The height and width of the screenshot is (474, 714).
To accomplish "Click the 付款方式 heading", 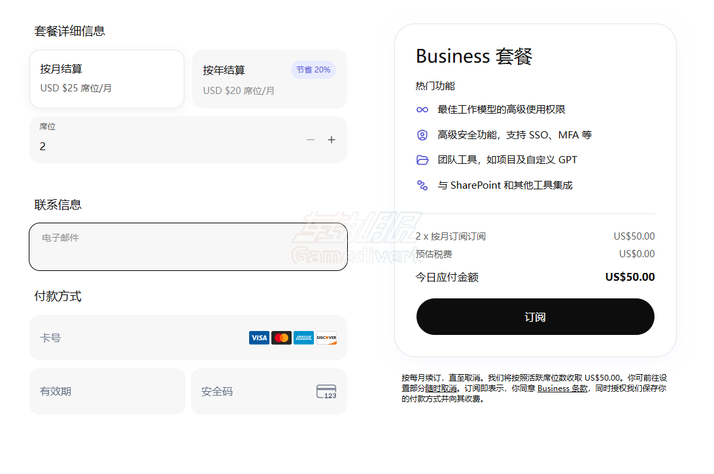I will click(58, 296).
